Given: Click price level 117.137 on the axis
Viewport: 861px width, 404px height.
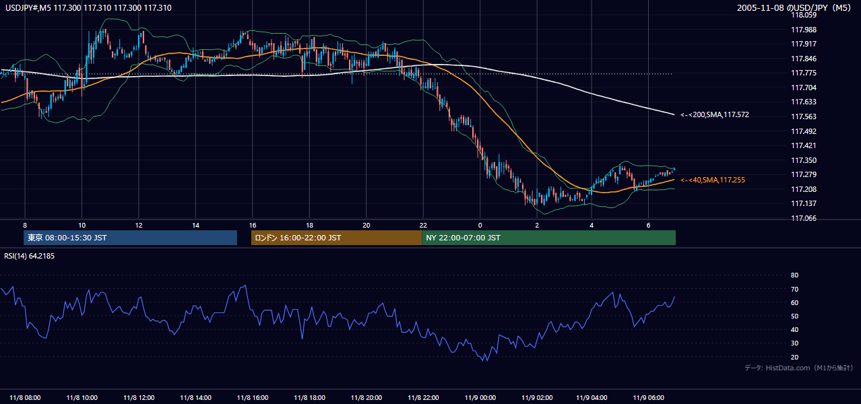Looking at the screenshot, I should (804, 203).
